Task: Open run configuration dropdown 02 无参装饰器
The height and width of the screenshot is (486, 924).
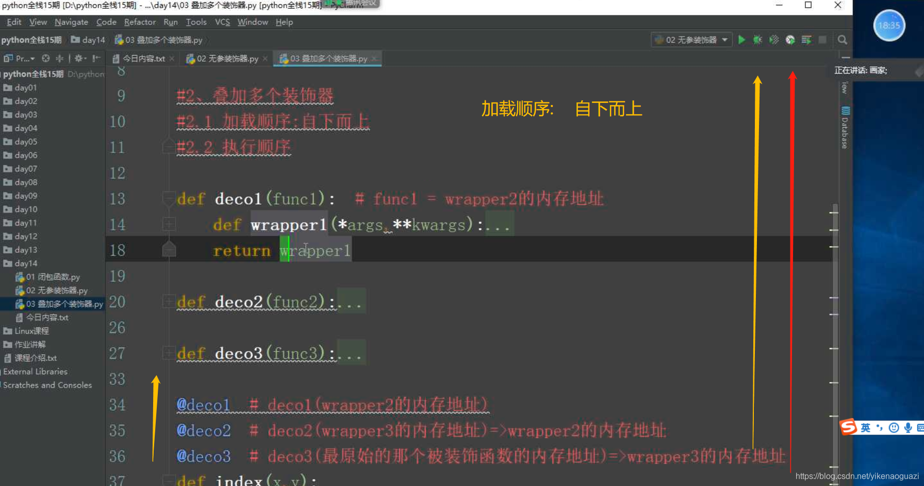Action: 691,40
